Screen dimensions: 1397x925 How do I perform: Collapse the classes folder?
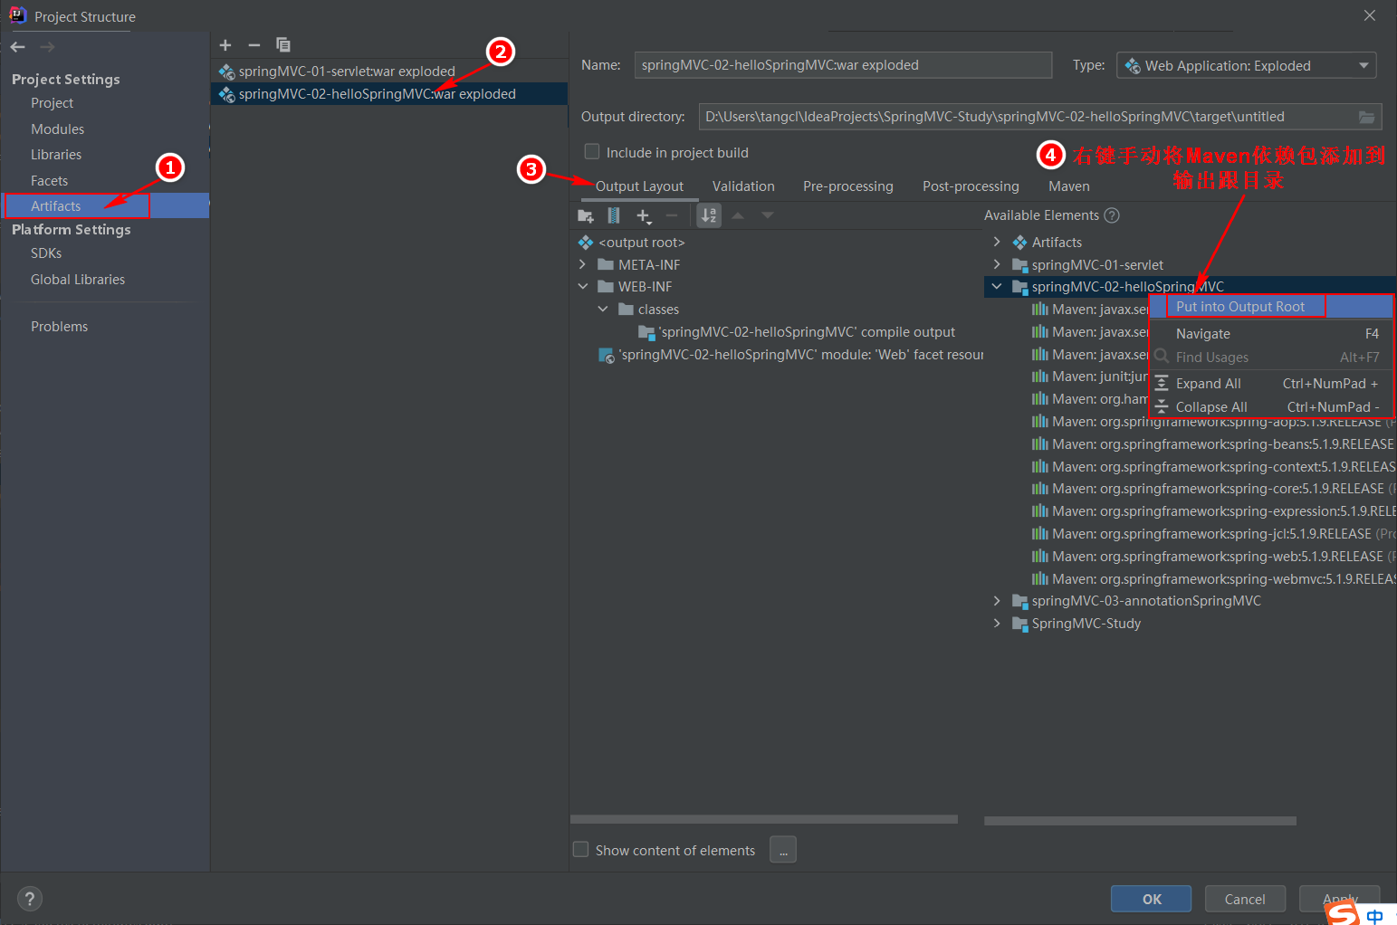(x=603, y=310)
